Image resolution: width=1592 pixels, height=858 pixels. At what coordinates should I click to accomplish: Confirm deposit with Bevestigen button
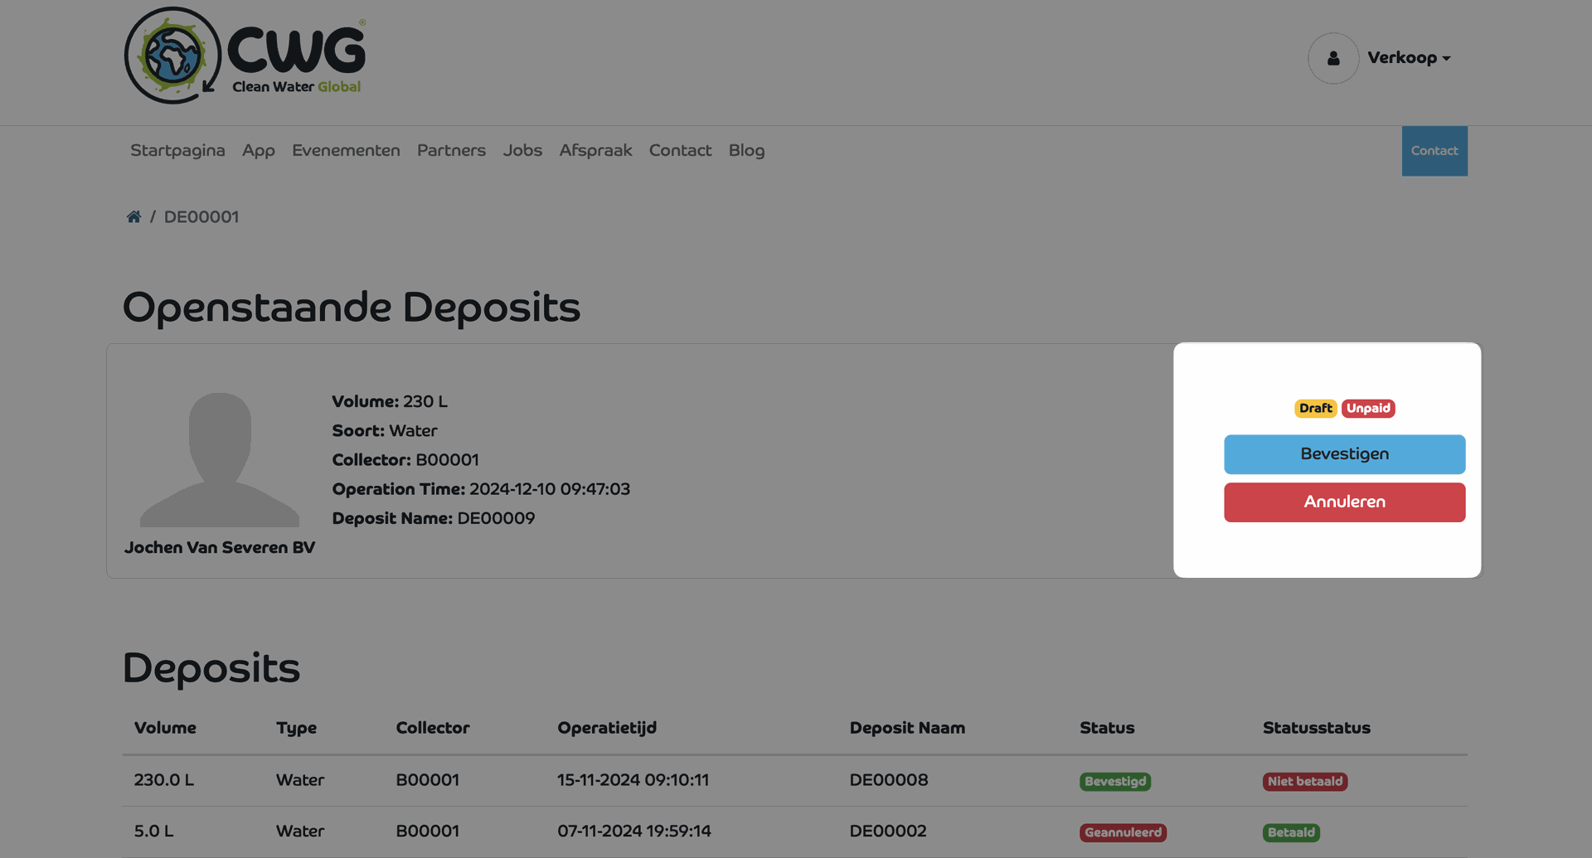pos(1344,454)
